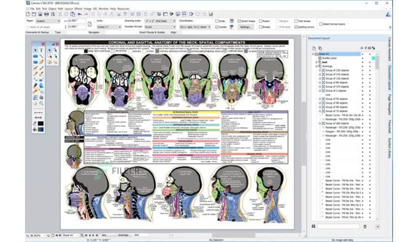Click the guide color icon next to Guides

(231, 26)
